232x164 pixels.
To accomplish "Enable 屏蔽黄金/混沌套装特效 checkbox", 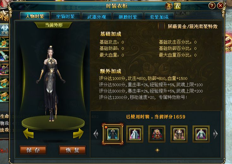I will pos(161,26).
